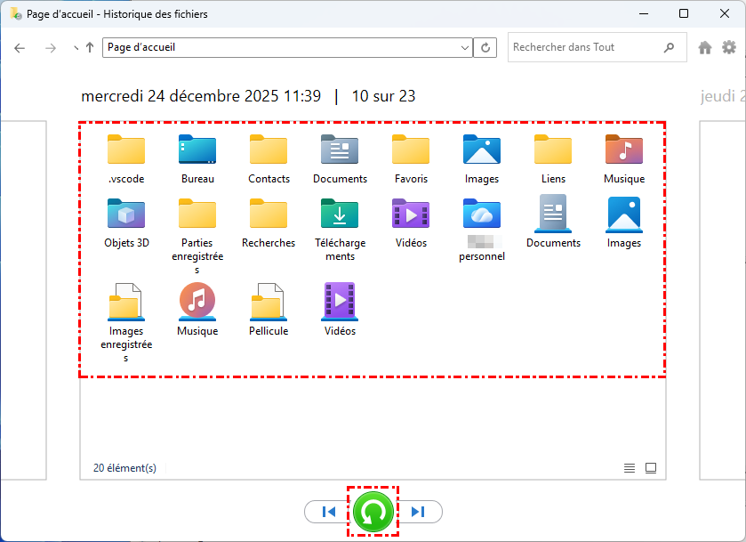Open the Home icon in the toolbar
This screenshot has width=746, height=542.
(705, 48)
